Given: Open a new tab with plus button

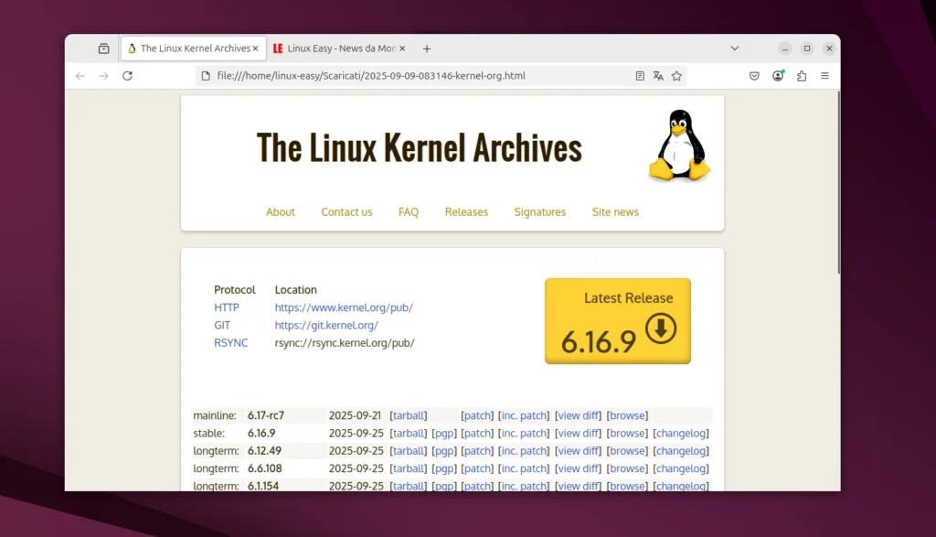Looking at the screenshot, I should pyautogui.click(x=426, y=48).
